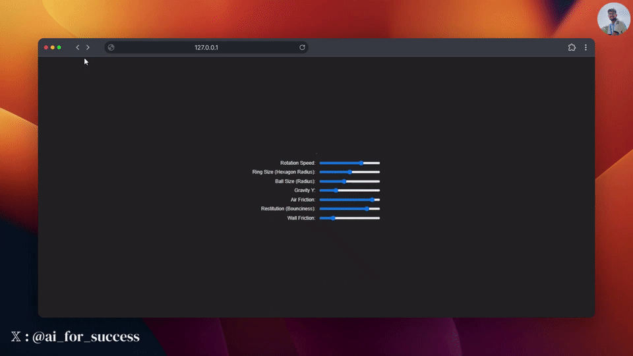
Task: Focus the 127.0.0.1 address bar
Action: click(206, 47)
